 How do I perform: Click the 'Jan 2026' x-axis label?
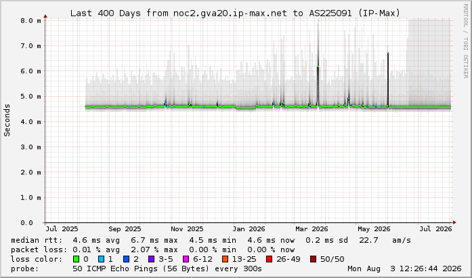point(249,229)
